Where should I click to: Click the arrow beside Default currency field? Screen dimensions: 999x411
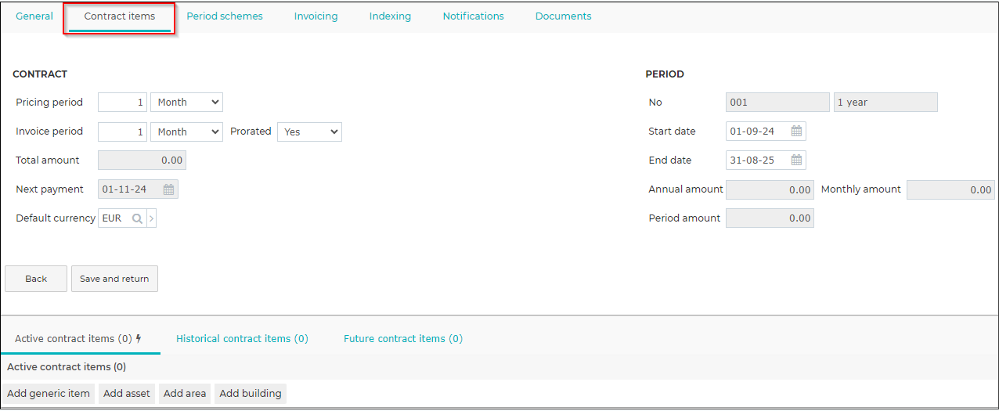(151, 218)
